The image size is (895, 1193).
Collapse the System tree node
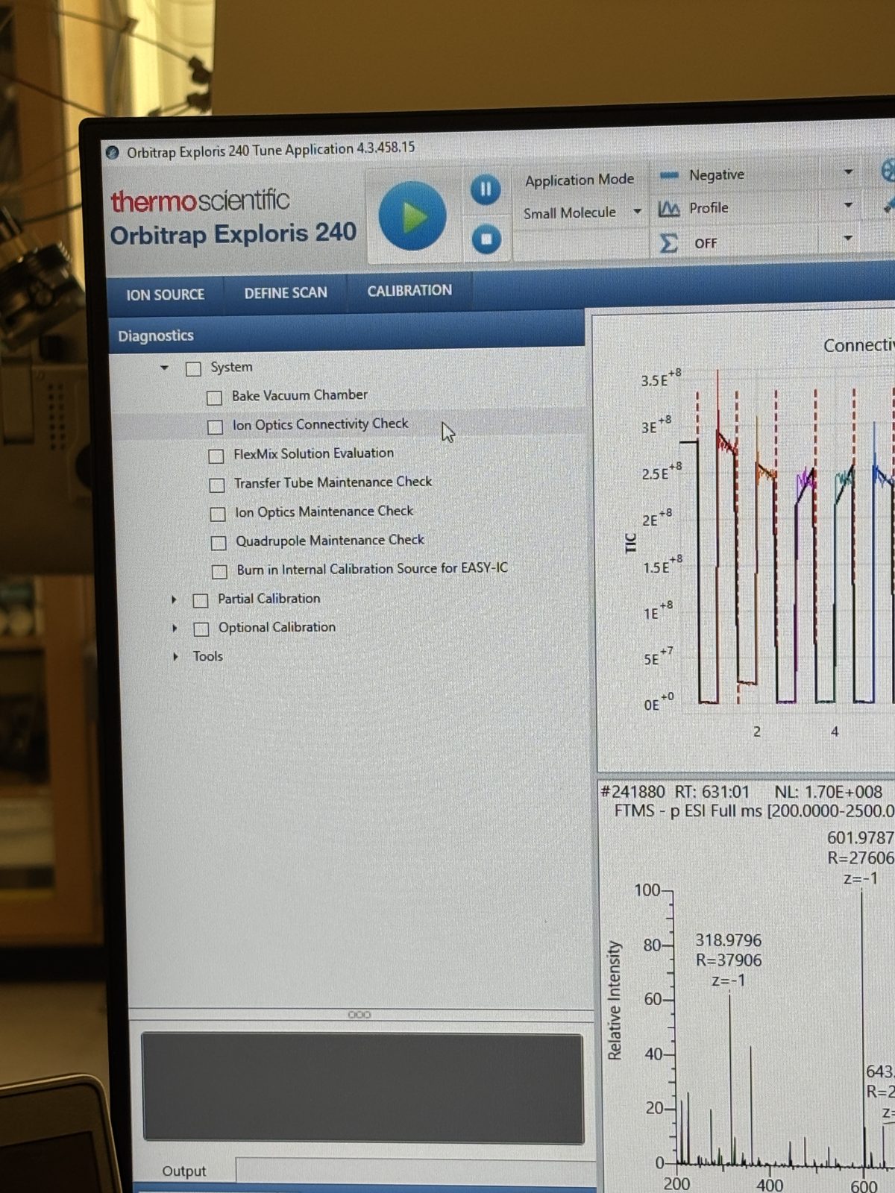165,368
